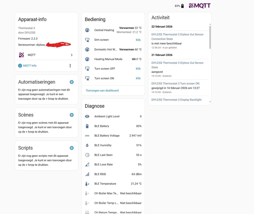Add a new scene with plus icon
This screenshot has width=254, height=214.
pos(71,115)
